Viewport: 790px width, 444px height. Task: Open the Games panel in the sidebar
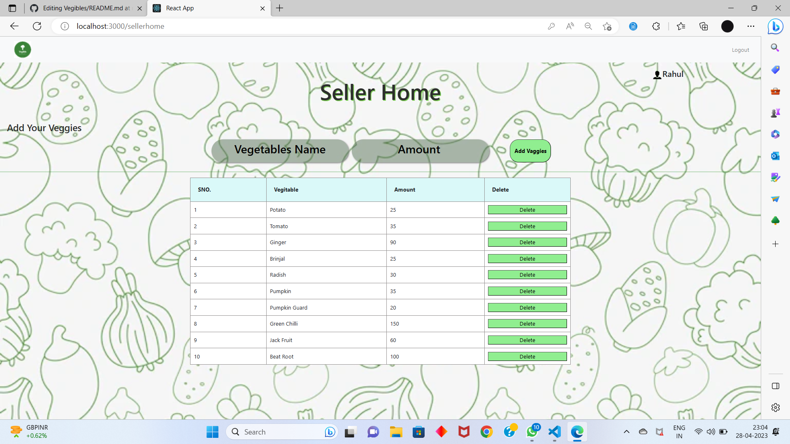pos(775,112)
